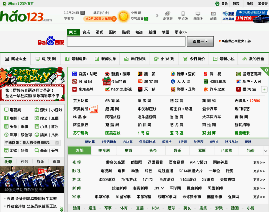Open 京东商城 site icon
269x212 pixels.
pyautogui.click(x=74, y=89)
